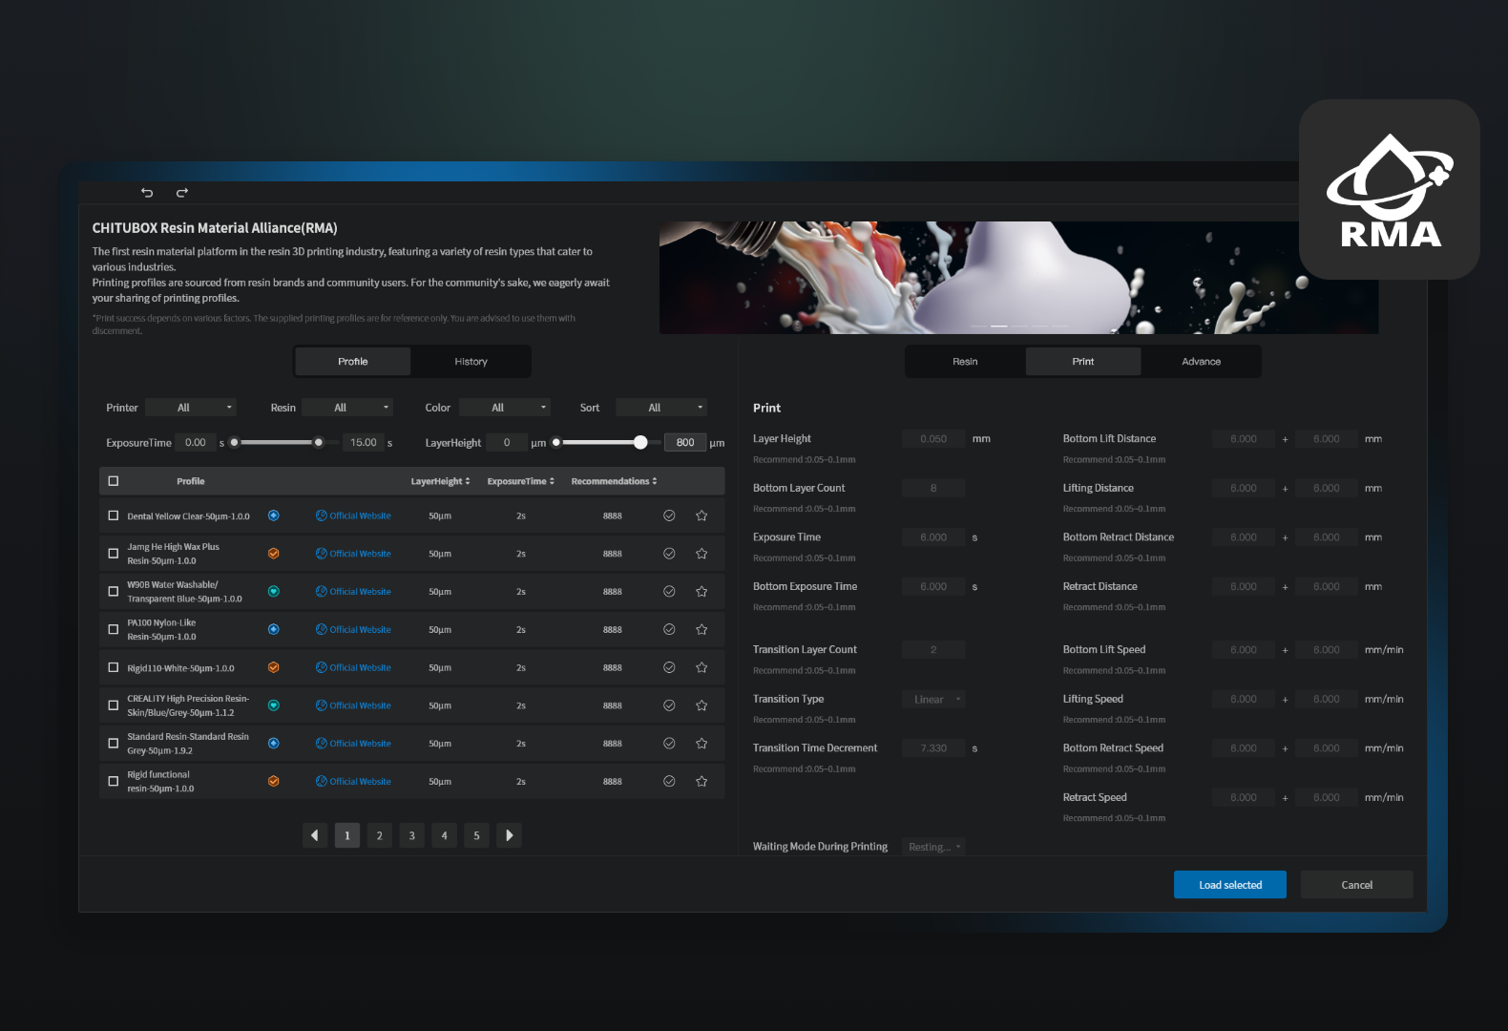Open the Sort dropdown

point(661,408)
